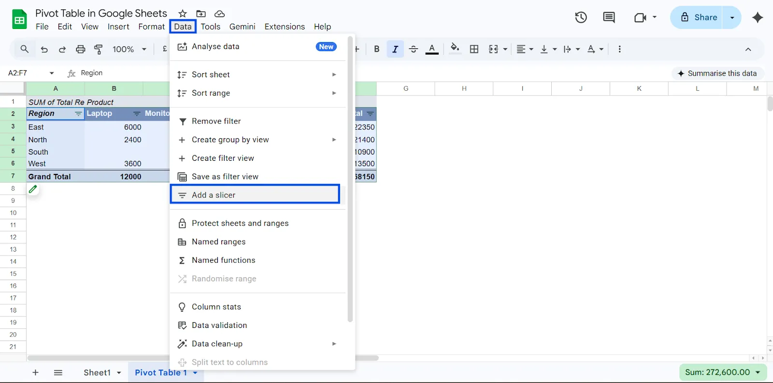Toggle strikethrough formatting
The height and width of the screenshot is (383, 773).
click(x=414, y=49)
